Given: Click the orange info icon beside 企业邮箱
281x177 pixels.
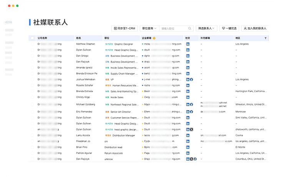Looking at the screenshot, I should [x=154, y=38].
